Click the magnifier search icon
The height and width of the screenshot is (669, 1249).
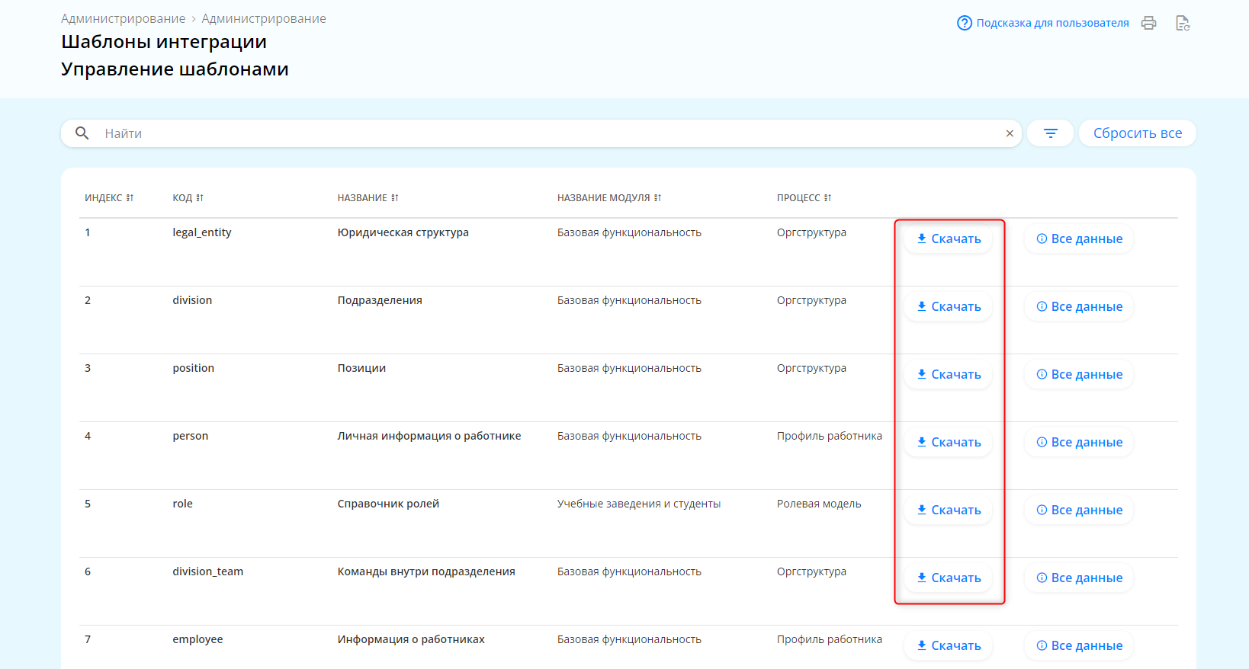click(82, 133)
